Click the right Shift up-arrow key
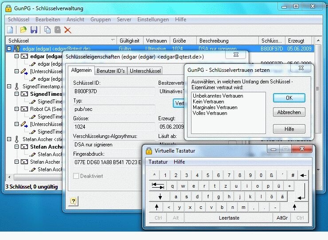Viewport: 328px width, 240px height. (x=294, y=207)
